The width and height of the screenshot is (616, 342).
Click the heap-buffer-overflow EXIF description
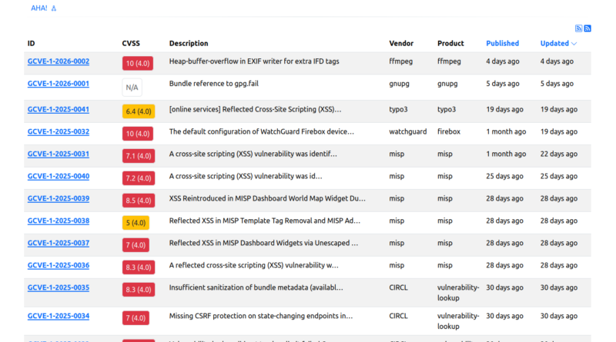(254, 61)
